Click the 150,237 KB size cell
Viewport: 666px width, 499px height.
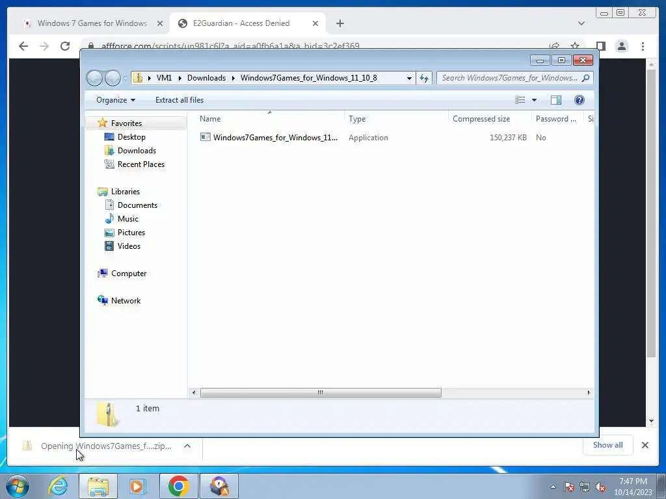pyautogui.click(x=508, y=138)
